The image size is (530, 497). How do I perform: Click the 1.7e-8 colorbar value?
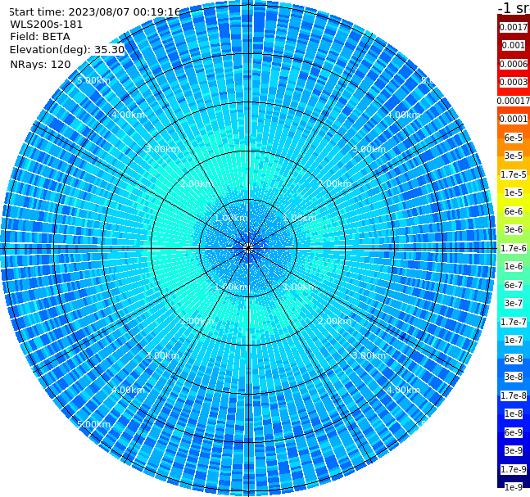(x=514, y=395)
